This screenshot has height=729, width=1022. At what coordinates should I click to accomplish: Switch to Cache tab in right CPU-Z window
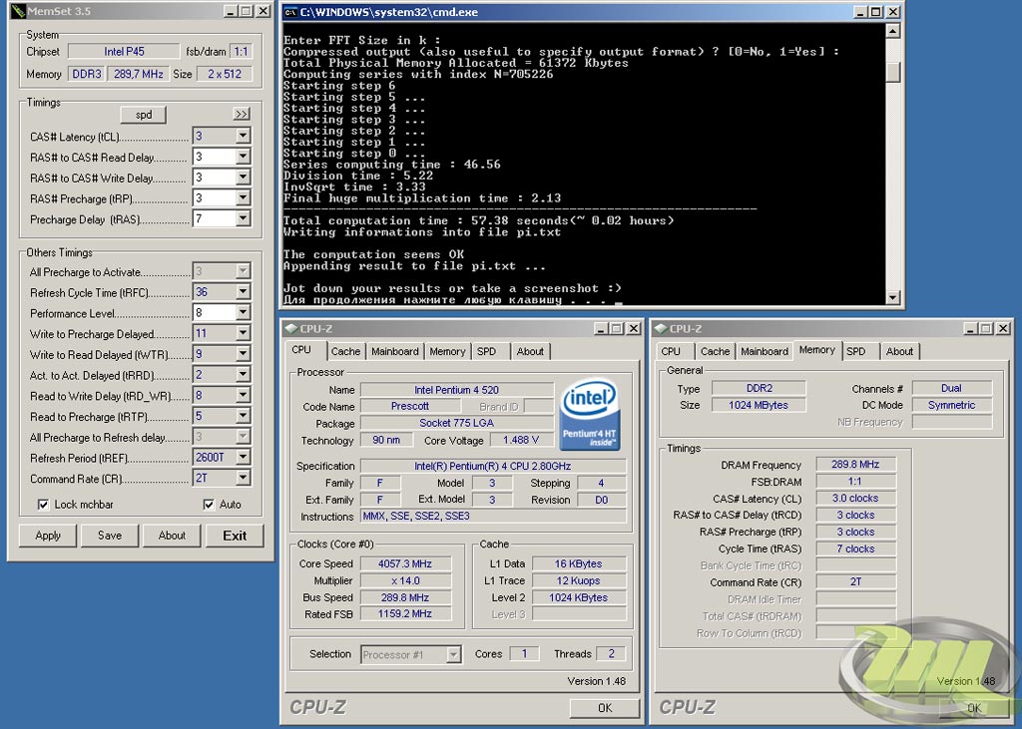click(715, 351)
